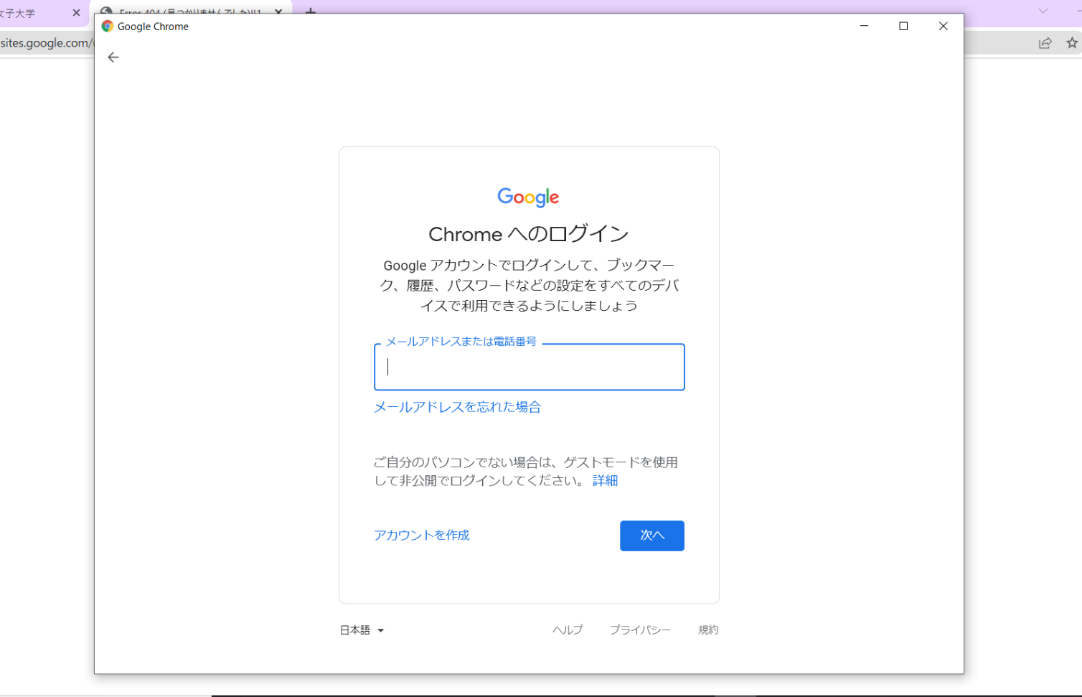The image size is (1082, 697).
Task: Click the sites.google.com address bar
Action: click(x=47, y=43)
